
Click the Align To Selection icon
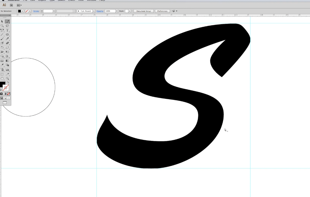(x=173, y=11)
